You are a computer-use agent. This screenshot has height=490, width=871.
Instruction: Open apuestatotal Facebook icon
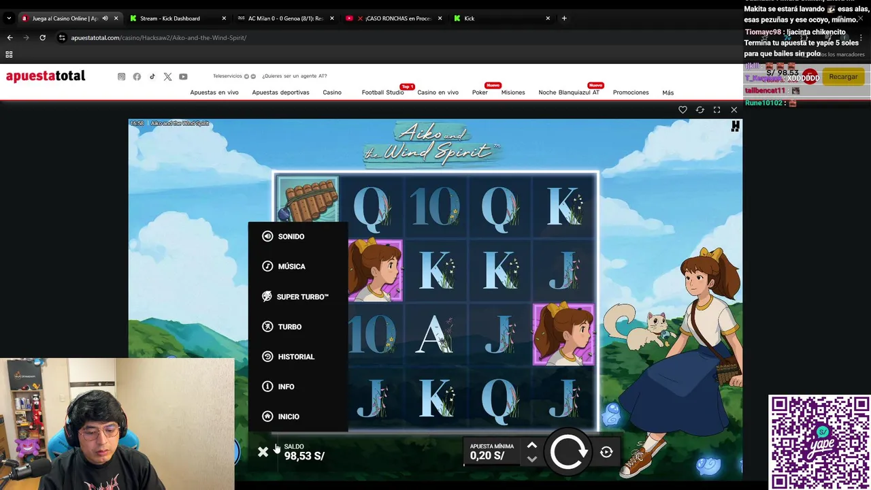137,77
